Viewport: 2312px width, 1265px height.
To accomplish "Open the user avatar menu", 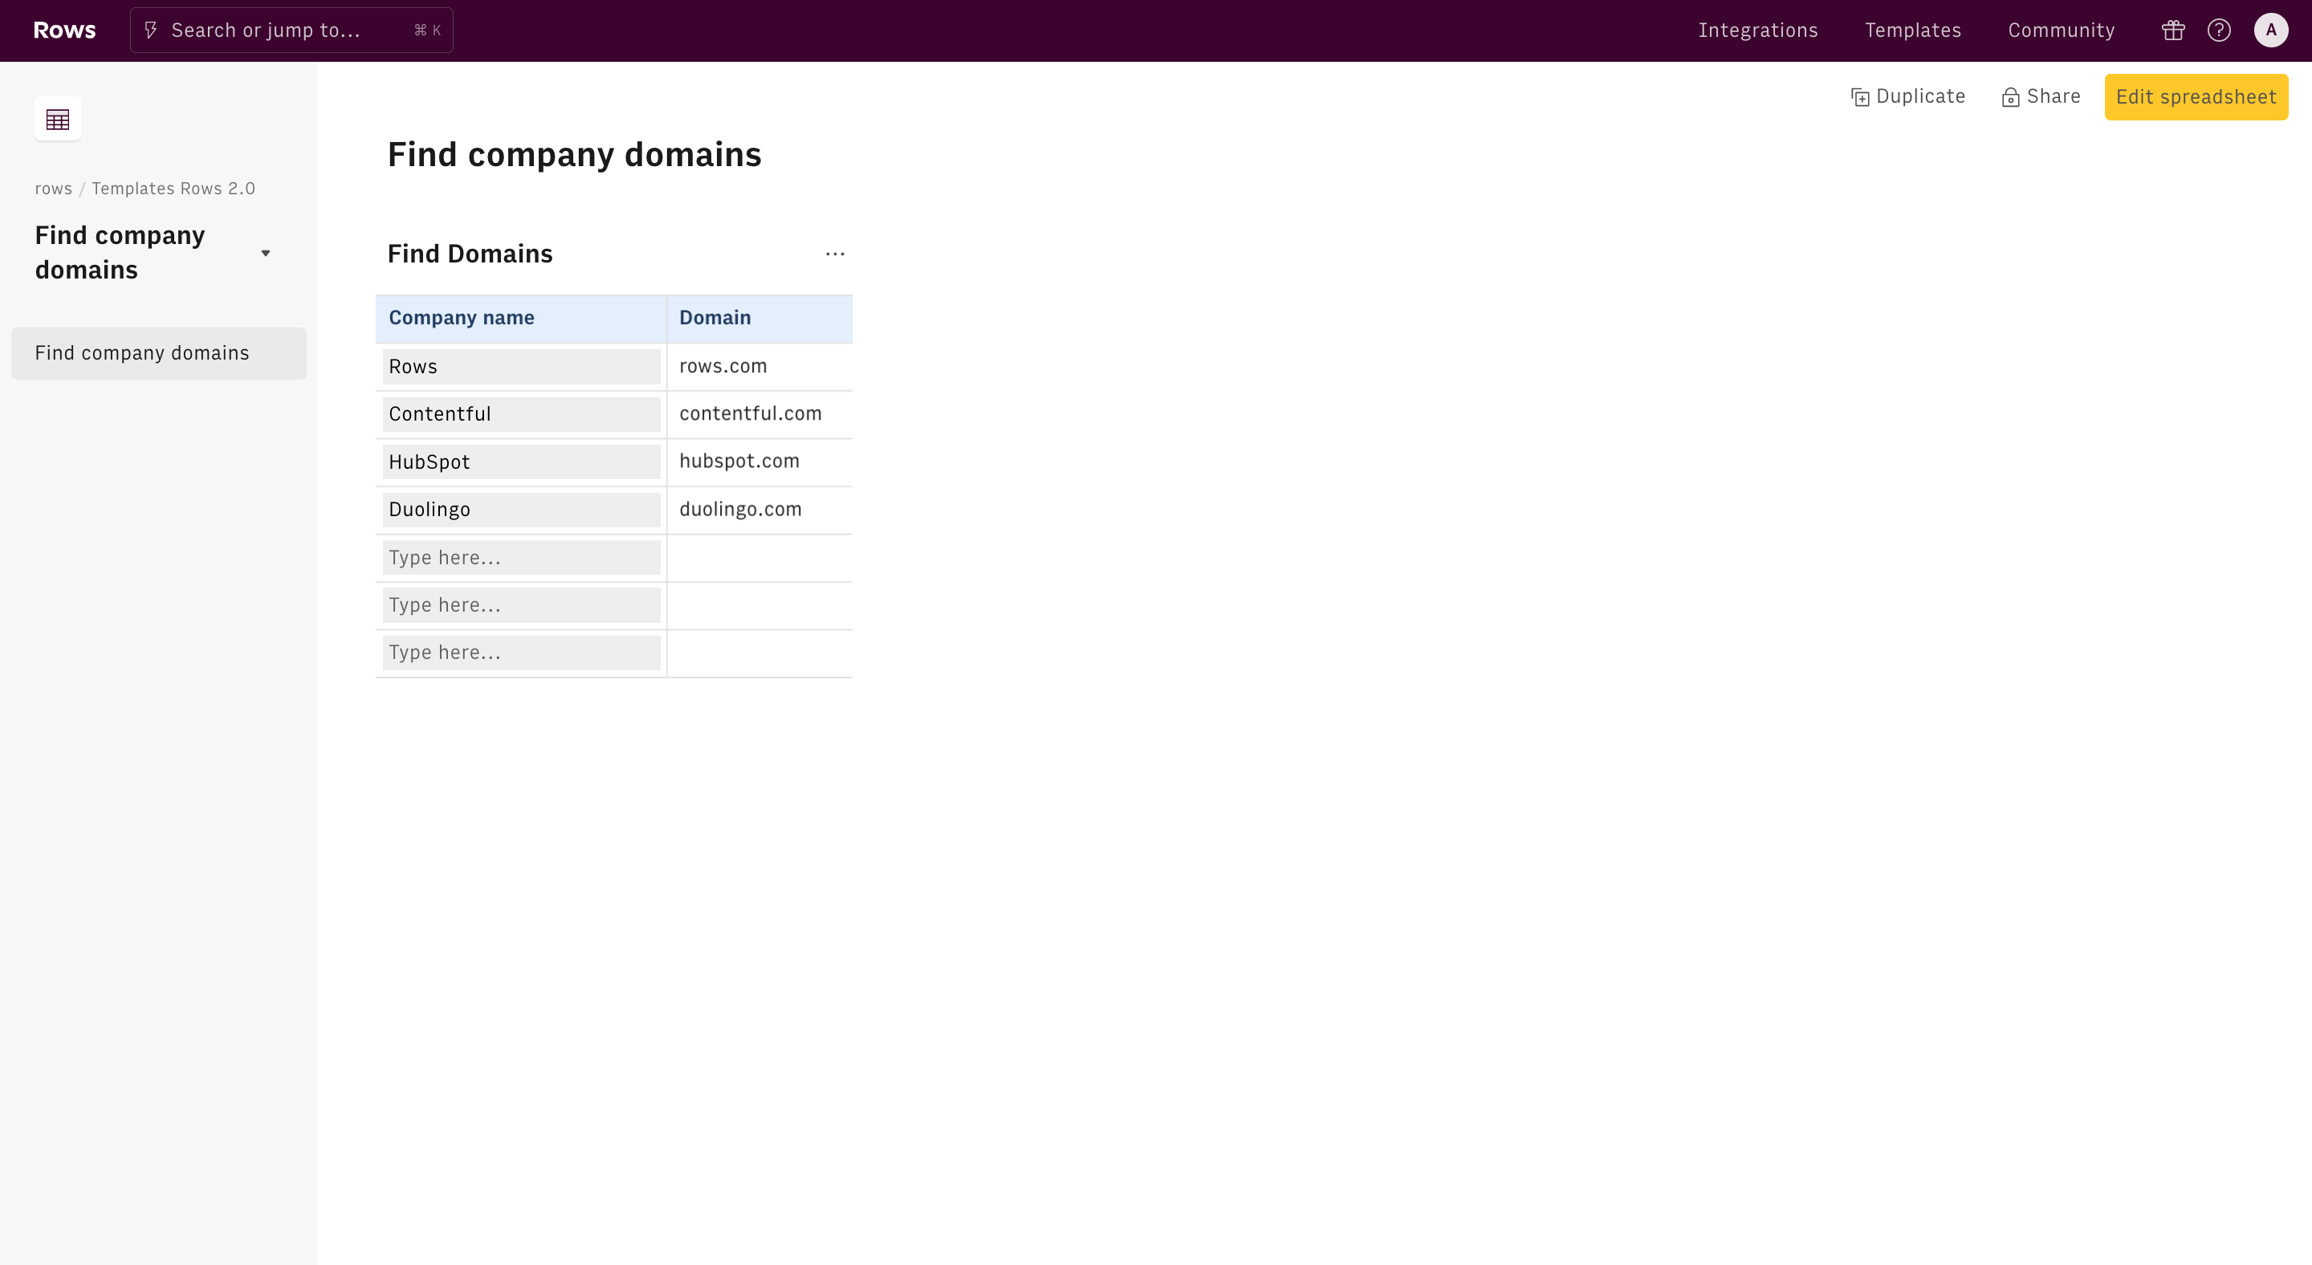I will pyautogui.click(x=2269, y=31).
